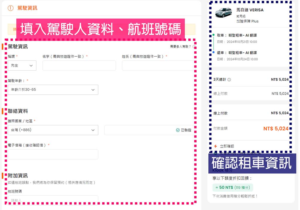Viewport: 300px width, 210px height.
Task: Click the green check icon beside 已驗證
Action: tap(178, 130)
